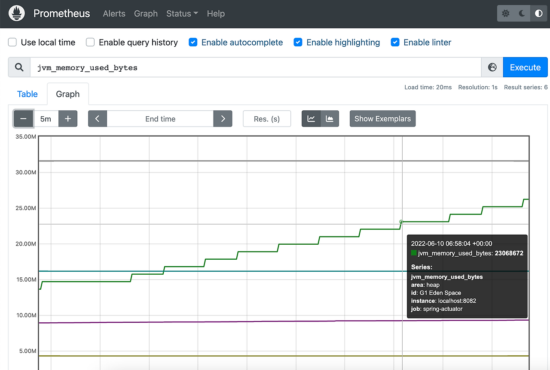The height and width of the screenshot is (370, 550).
Task: Decrease the graph time range
Action: click(24, 119)
